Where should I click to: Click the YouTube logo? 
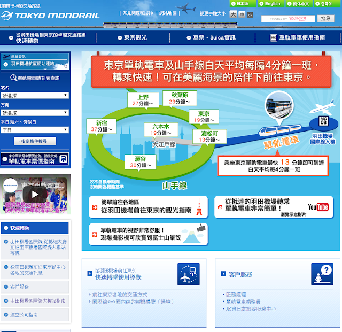tap(318, 207)
